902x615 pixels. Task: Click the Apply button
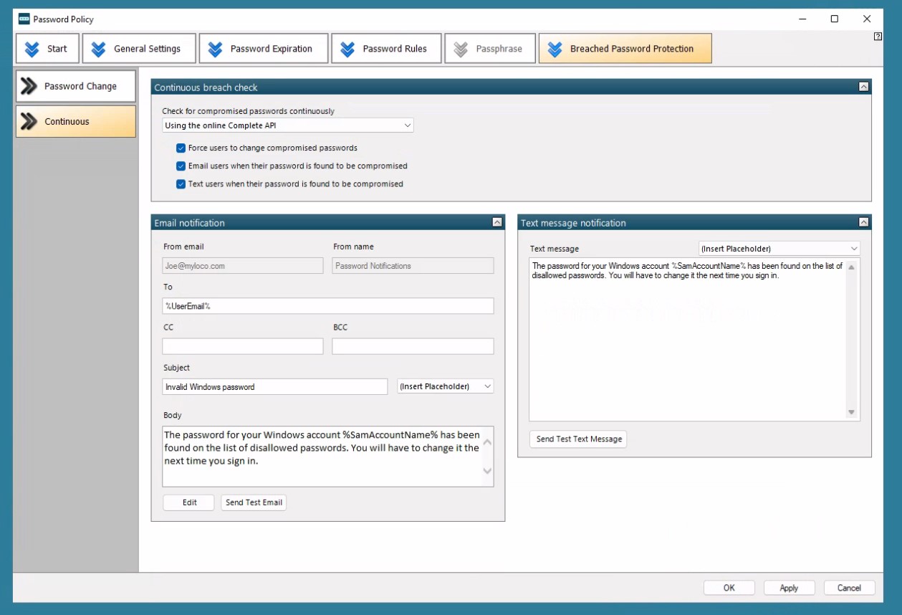coord(789,588)
